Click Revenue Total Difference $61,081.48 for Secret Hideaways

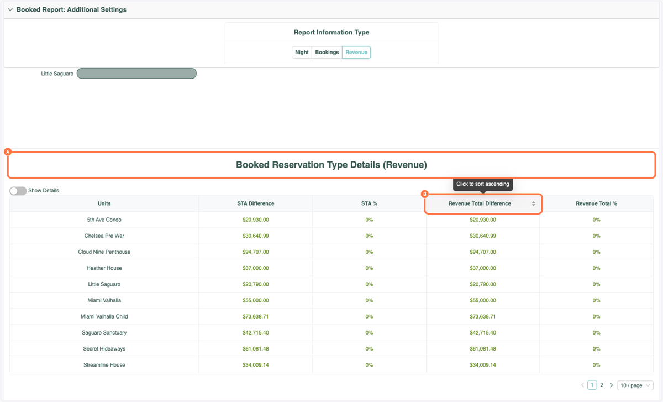click(x=483, y=348)
